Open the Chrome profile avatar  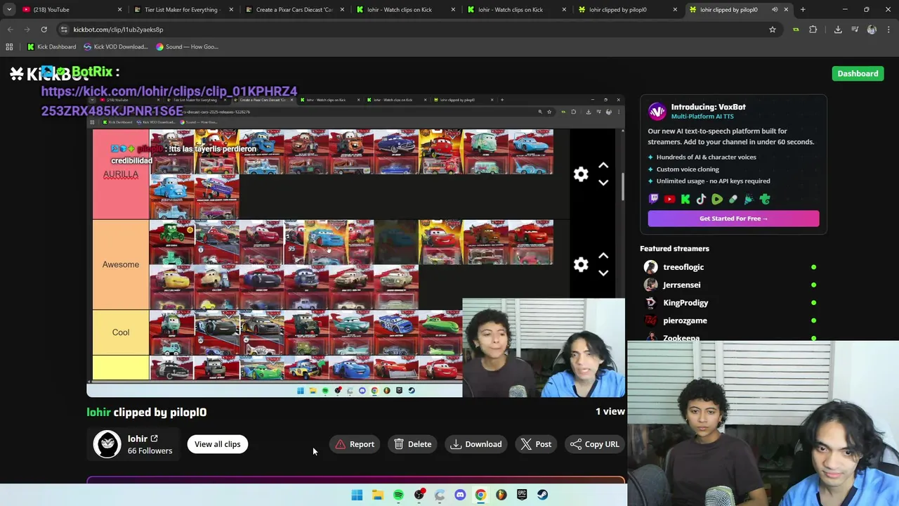click(x=872, y=30)
